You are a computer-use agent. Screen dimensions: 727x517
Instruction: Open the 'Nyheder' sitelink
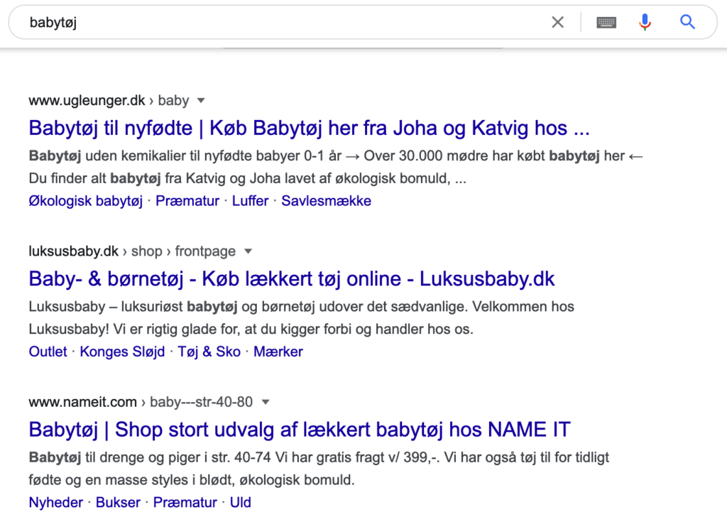pos(55,502)
